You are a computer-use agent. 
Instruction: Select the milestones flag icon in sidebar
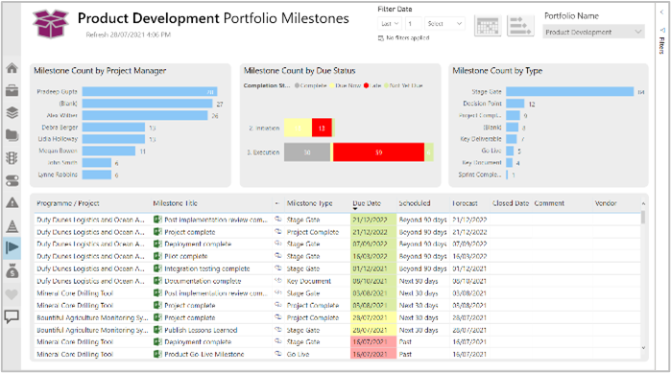tap(12, 247)
